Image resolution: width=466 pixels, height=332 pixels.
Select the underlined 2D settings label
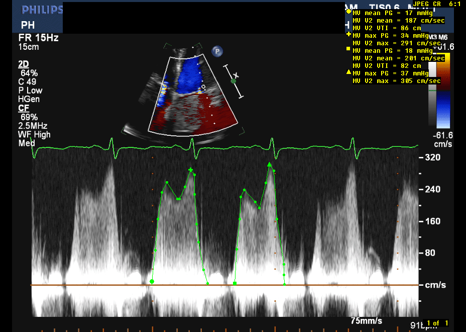tap(24, 64)
